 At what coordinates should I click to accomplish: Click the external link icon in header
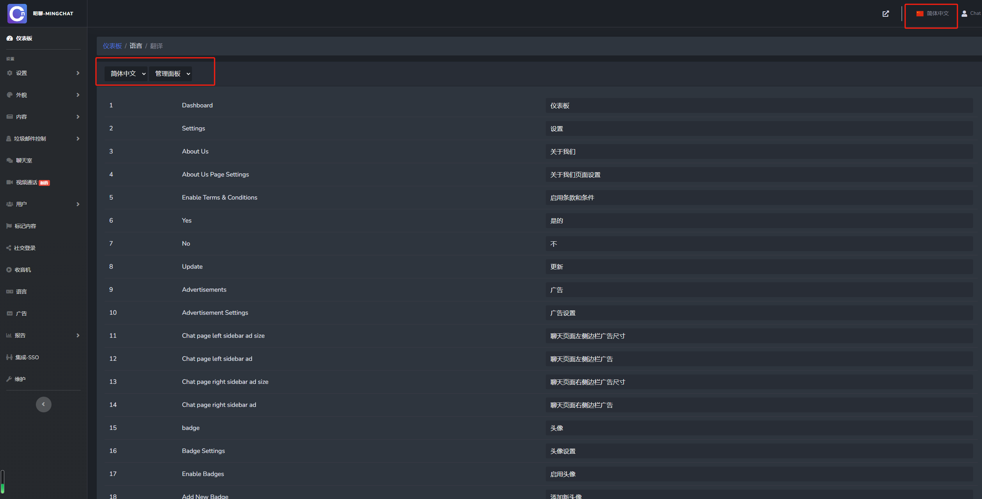886,14
